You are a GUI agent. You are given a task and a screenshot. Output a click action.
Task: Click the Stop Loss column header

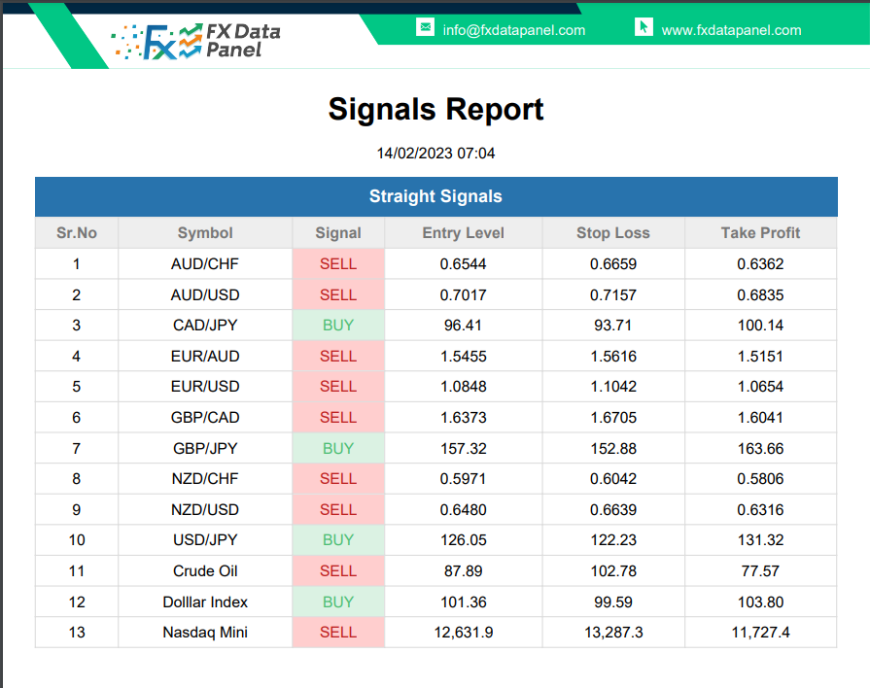click(613, 233)
